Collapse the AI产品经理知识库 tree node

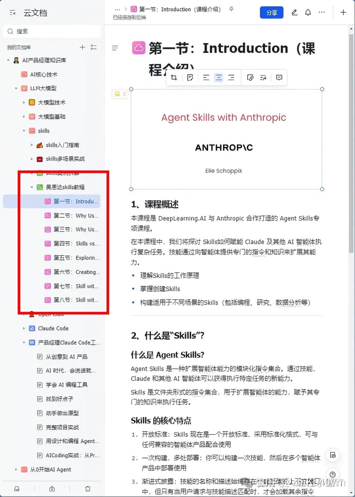[x=8, y=60]
